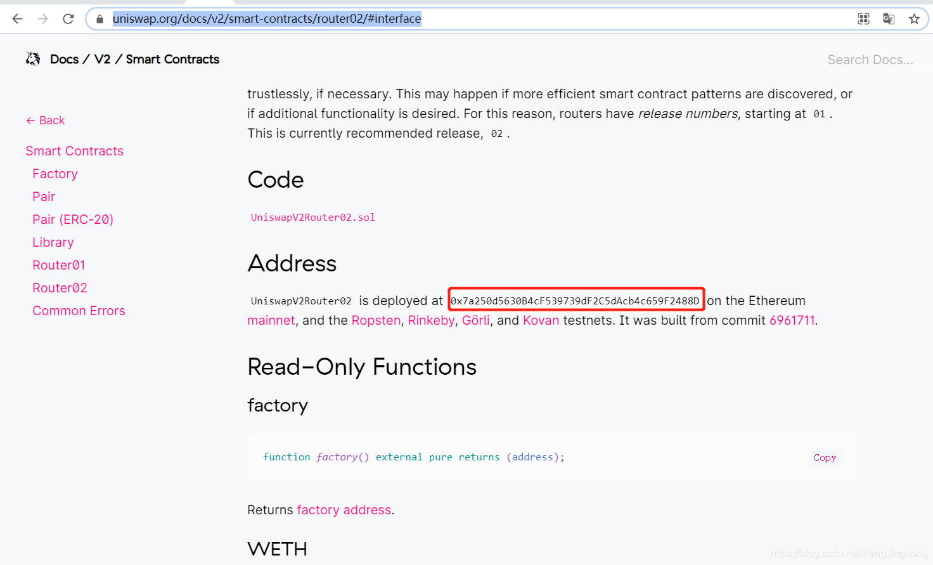Image resolution: width=933 pixels, height=565 pixels.
Task: Click the Code section heading
Action: tap(276, 180)
